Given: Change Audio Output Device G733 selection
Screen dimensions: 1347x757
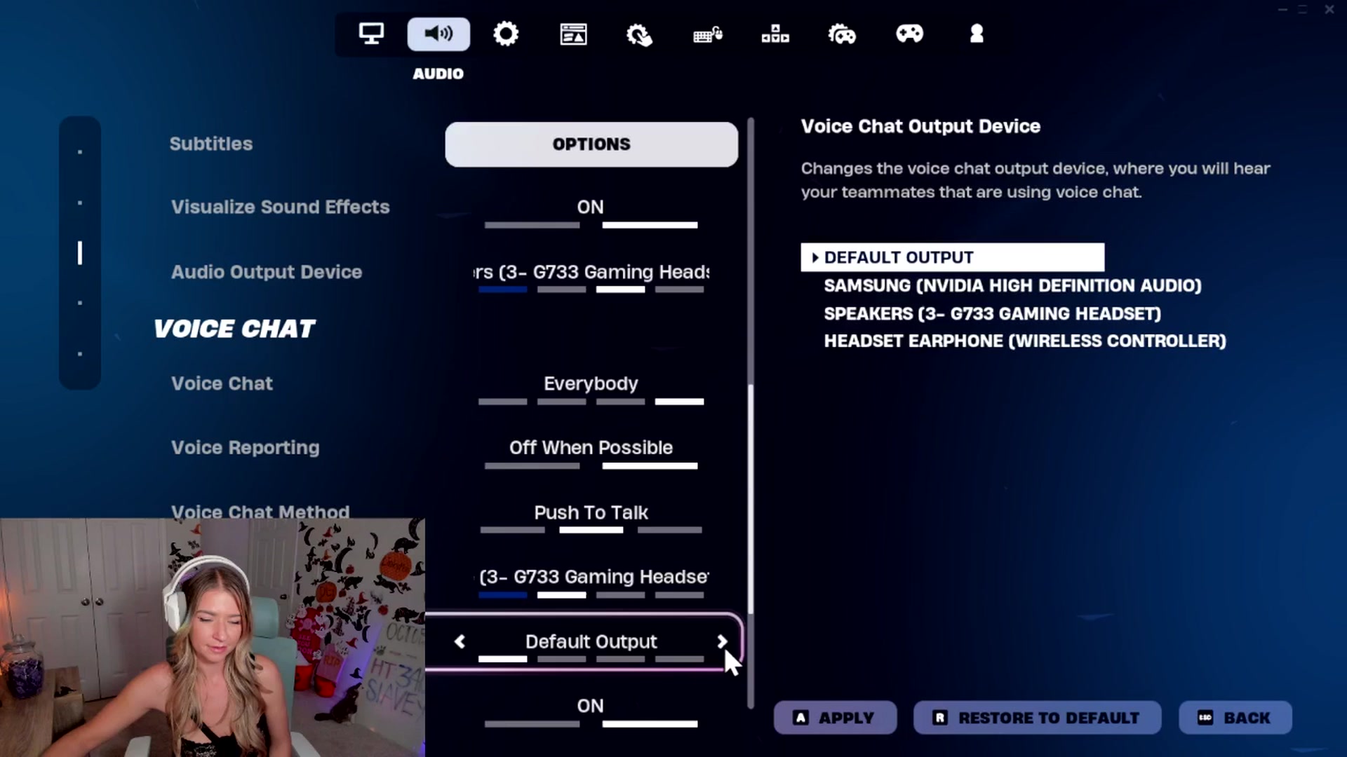Looking at the screenshot, I should [x=591, y=278].
